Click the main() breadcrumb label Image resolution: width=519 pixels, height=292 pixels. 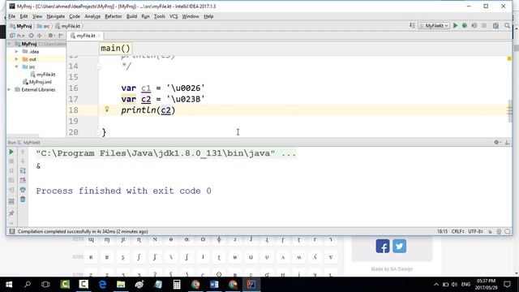[115, 49]
